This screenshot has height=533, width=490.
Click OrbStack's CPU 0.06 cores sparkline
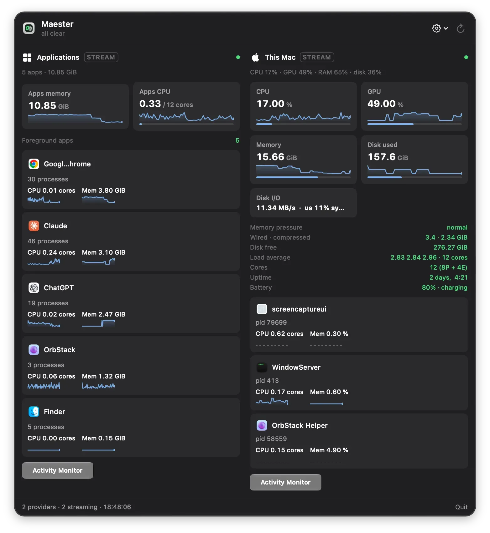tap(44, 386)
